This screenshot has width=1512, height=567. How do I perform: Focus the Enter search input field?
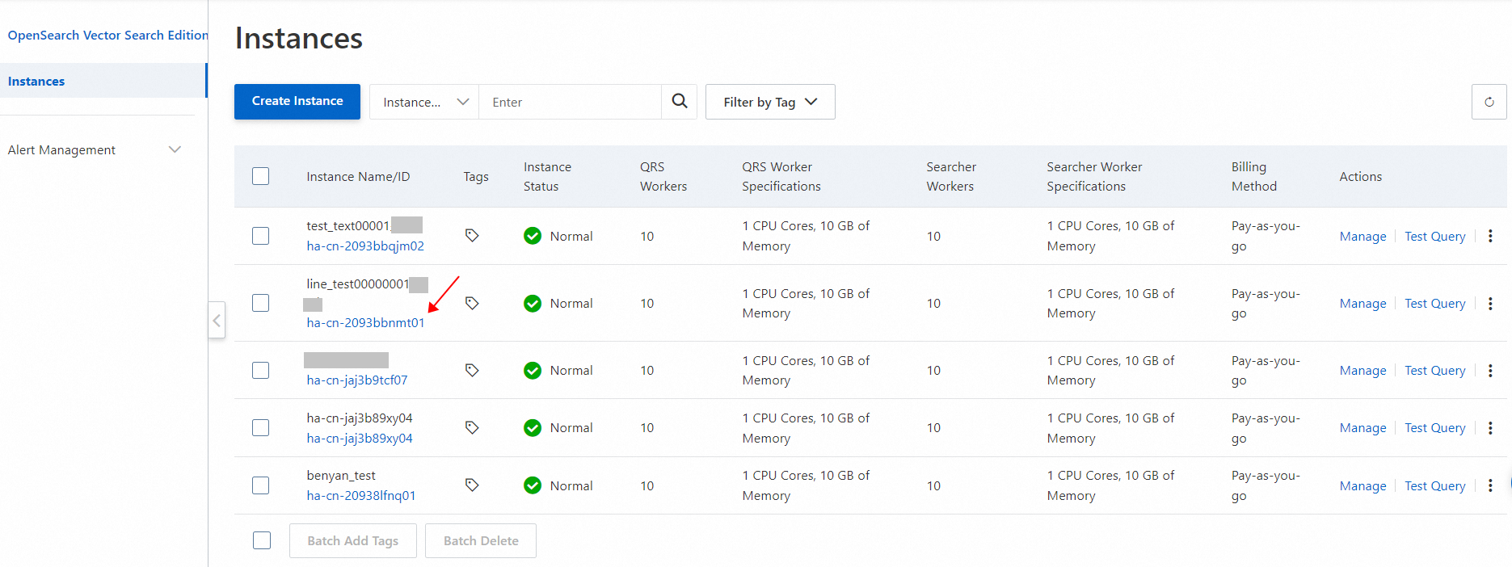click(x=570, y=102)
